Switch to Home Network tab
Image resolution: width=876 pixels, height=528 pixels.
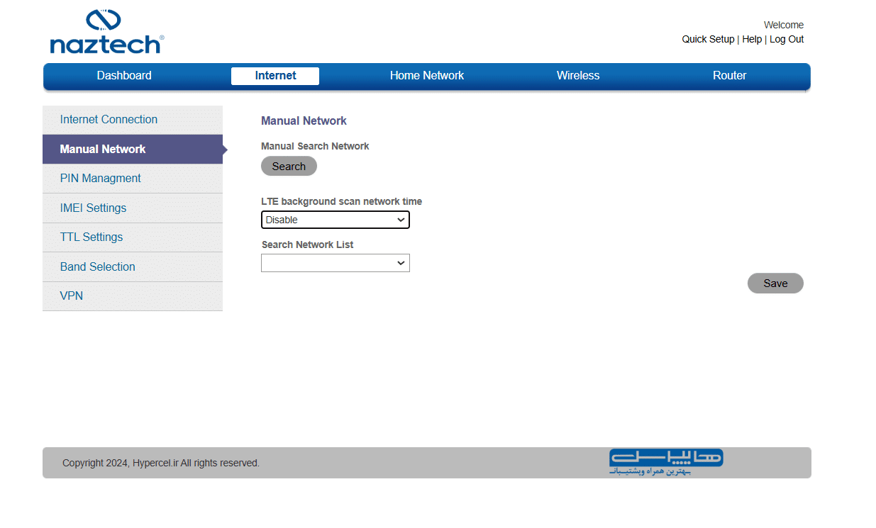[426, 76]
